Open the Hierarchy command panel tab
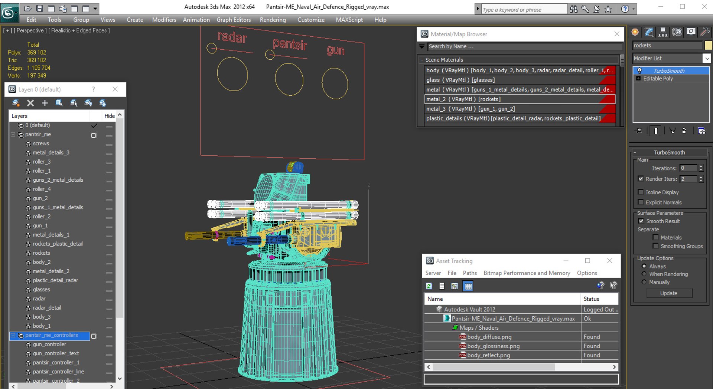This screenshot has height=389, width=713. pyautogui.click(x=662, y=32)
